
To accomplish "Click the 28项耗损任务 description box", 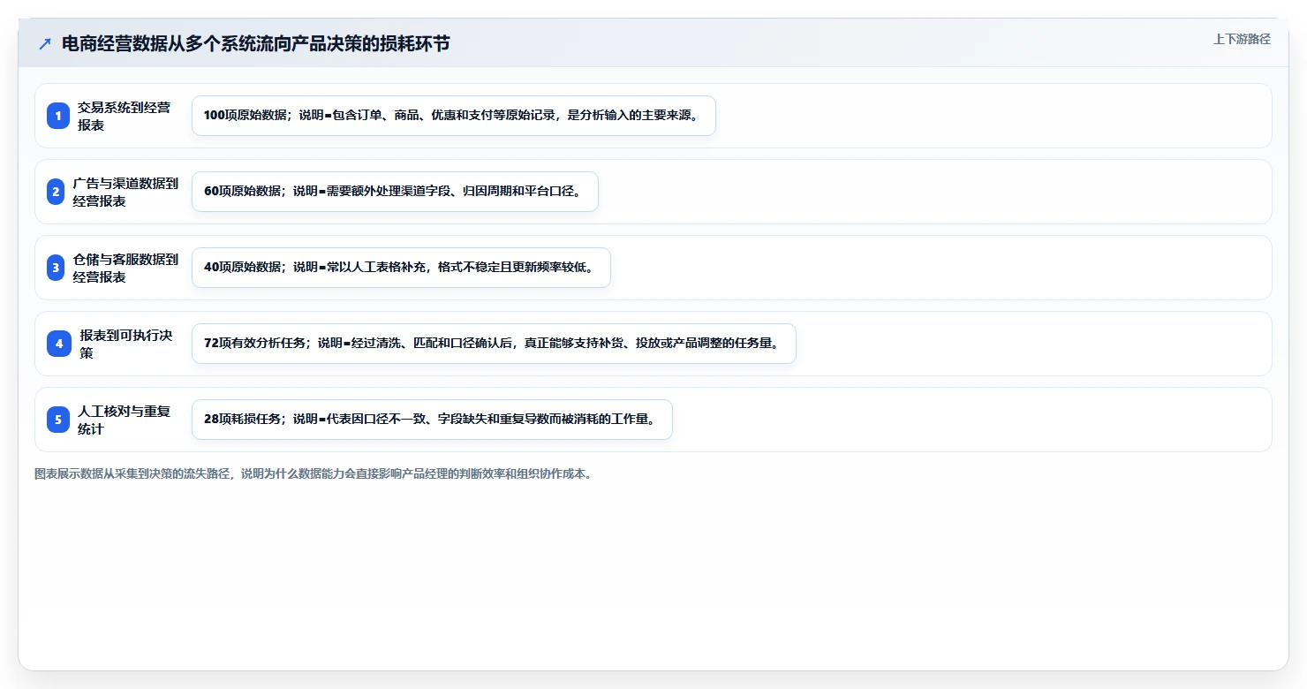I will click(x=432, y=420).
